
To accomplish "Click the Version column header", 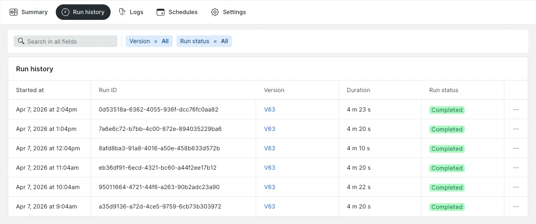I will tap(274, 90).
